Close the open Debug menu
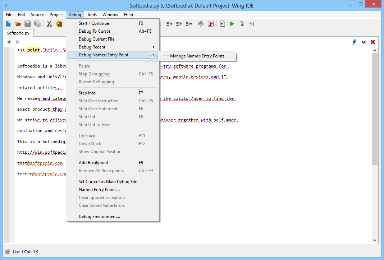Image resolution: width=384 pixels, height=260 pixels. [x=75, y=15]
